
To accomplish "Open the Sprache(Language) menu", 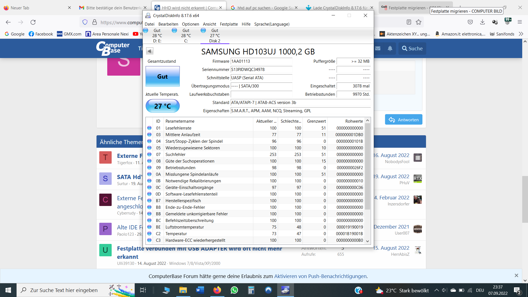I will (x=272, y=24).
